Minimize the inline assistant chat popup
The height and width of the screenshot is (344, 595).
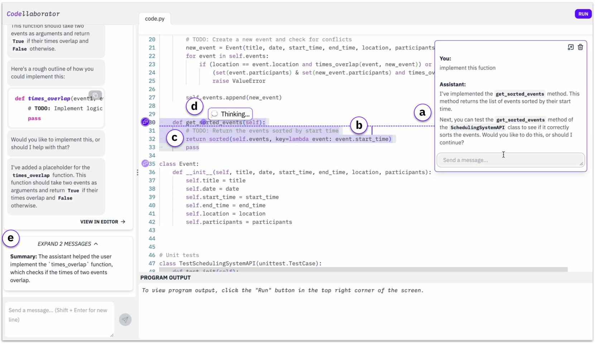[571, 47]
